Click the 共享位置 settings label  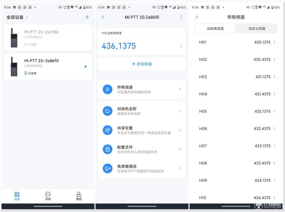(125, 128)
